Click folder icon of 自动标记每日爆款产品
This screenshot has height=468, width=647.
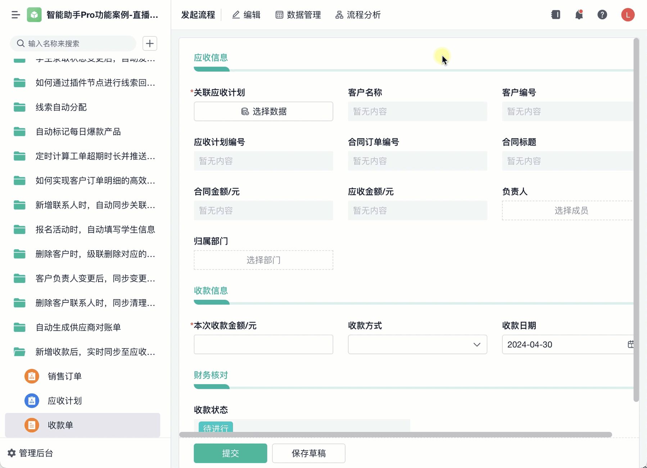pos(19,131)
